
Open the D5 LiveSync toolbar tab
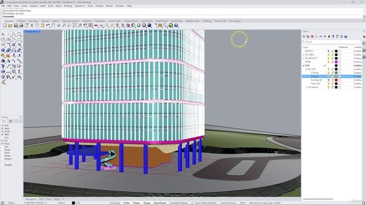(x=235, y=21)
